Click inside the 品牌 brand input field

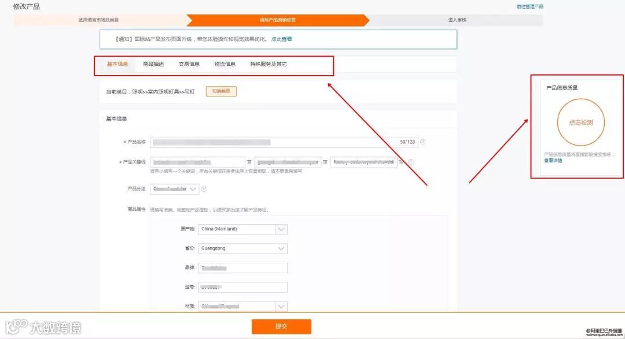coord(242,267)
